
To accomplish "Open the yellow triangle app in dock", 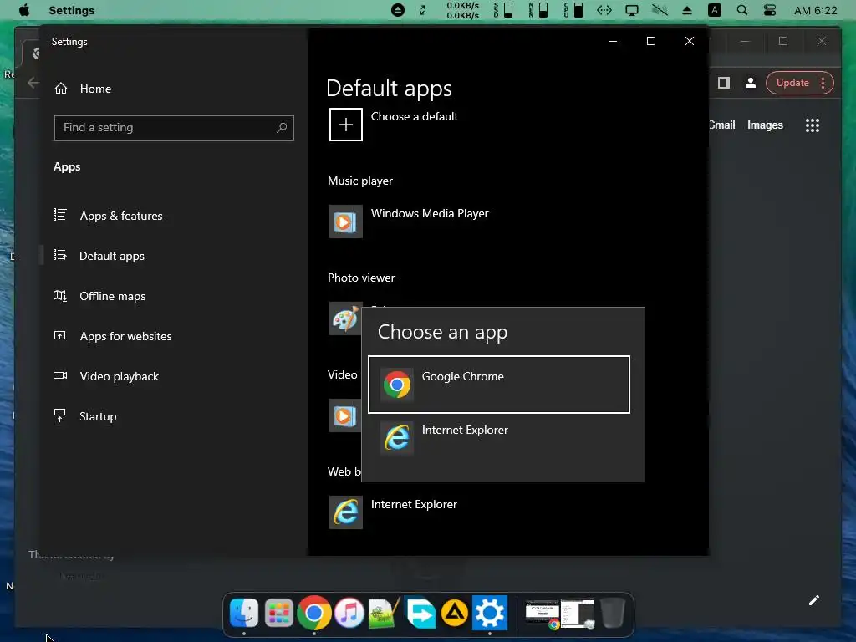I will click(x=454, y=613).
